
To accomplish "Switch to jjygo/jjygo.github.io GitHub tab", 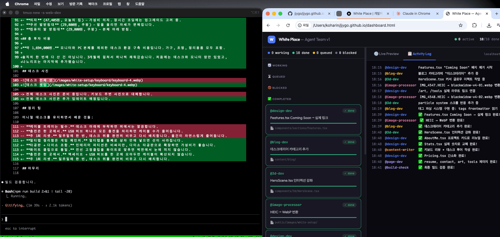I will coord(309,14).
